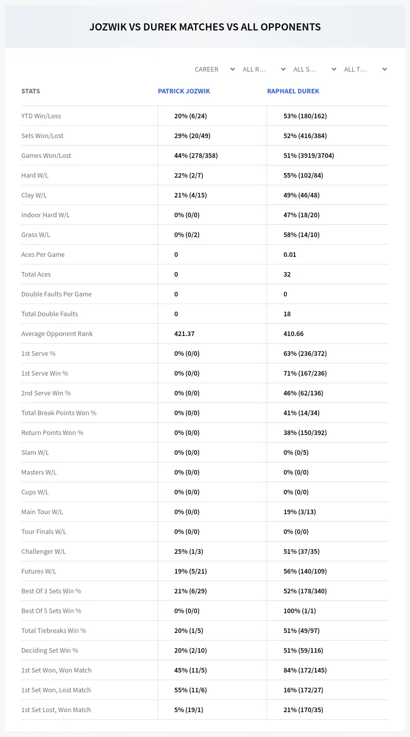Screen dimensions: 410x737
Task: Open Patrick Jozwik player profile link
Action: click(x=184, y=91)
